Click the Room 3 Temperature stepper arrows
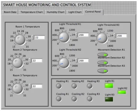137x111 pixels. click(30, 86)
